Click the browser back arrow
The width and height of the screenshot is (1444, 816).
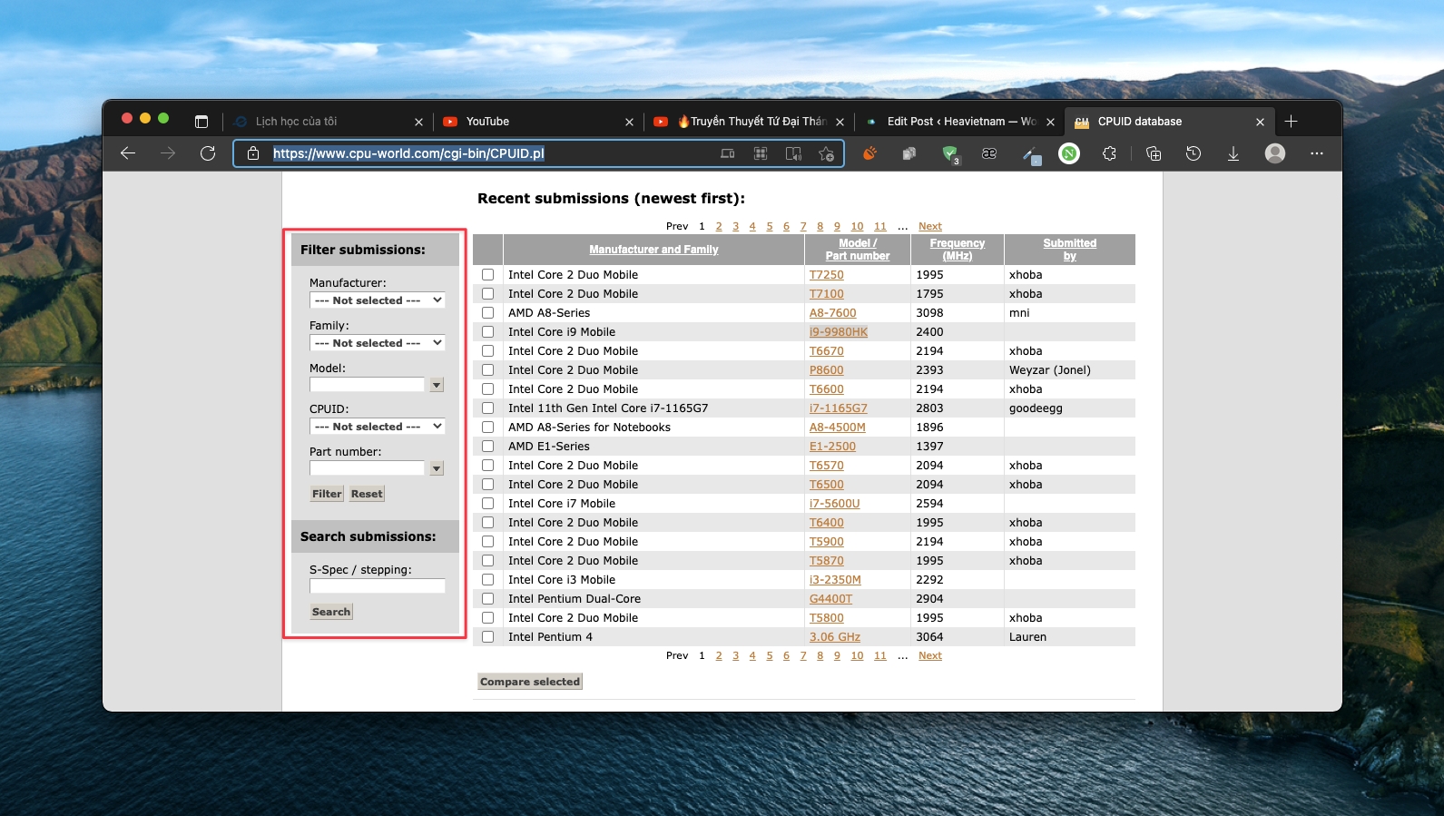(128, 153)
